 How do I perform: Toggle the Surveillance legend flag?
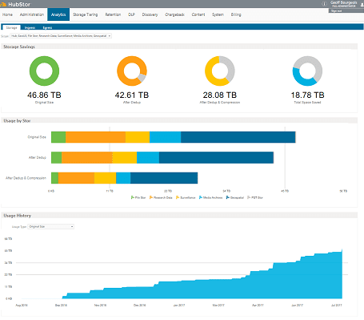click(178, 197)
